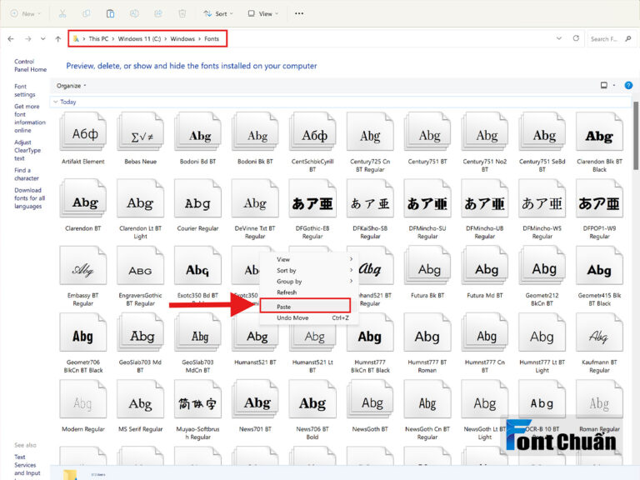Click the Search Fonts input field
This screenshot has height=480, width=640.
pos(607,39)
